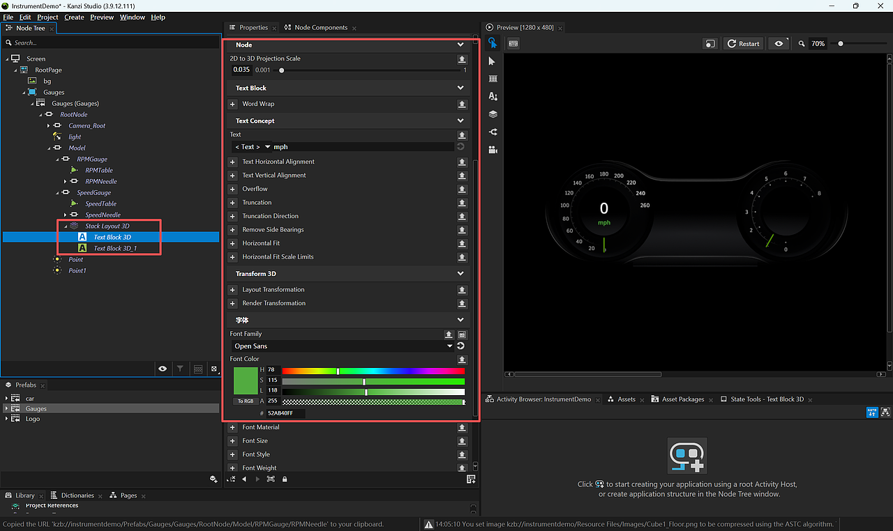
Task: Click the back arrow at Properties bottom
Action: point(244,479)
